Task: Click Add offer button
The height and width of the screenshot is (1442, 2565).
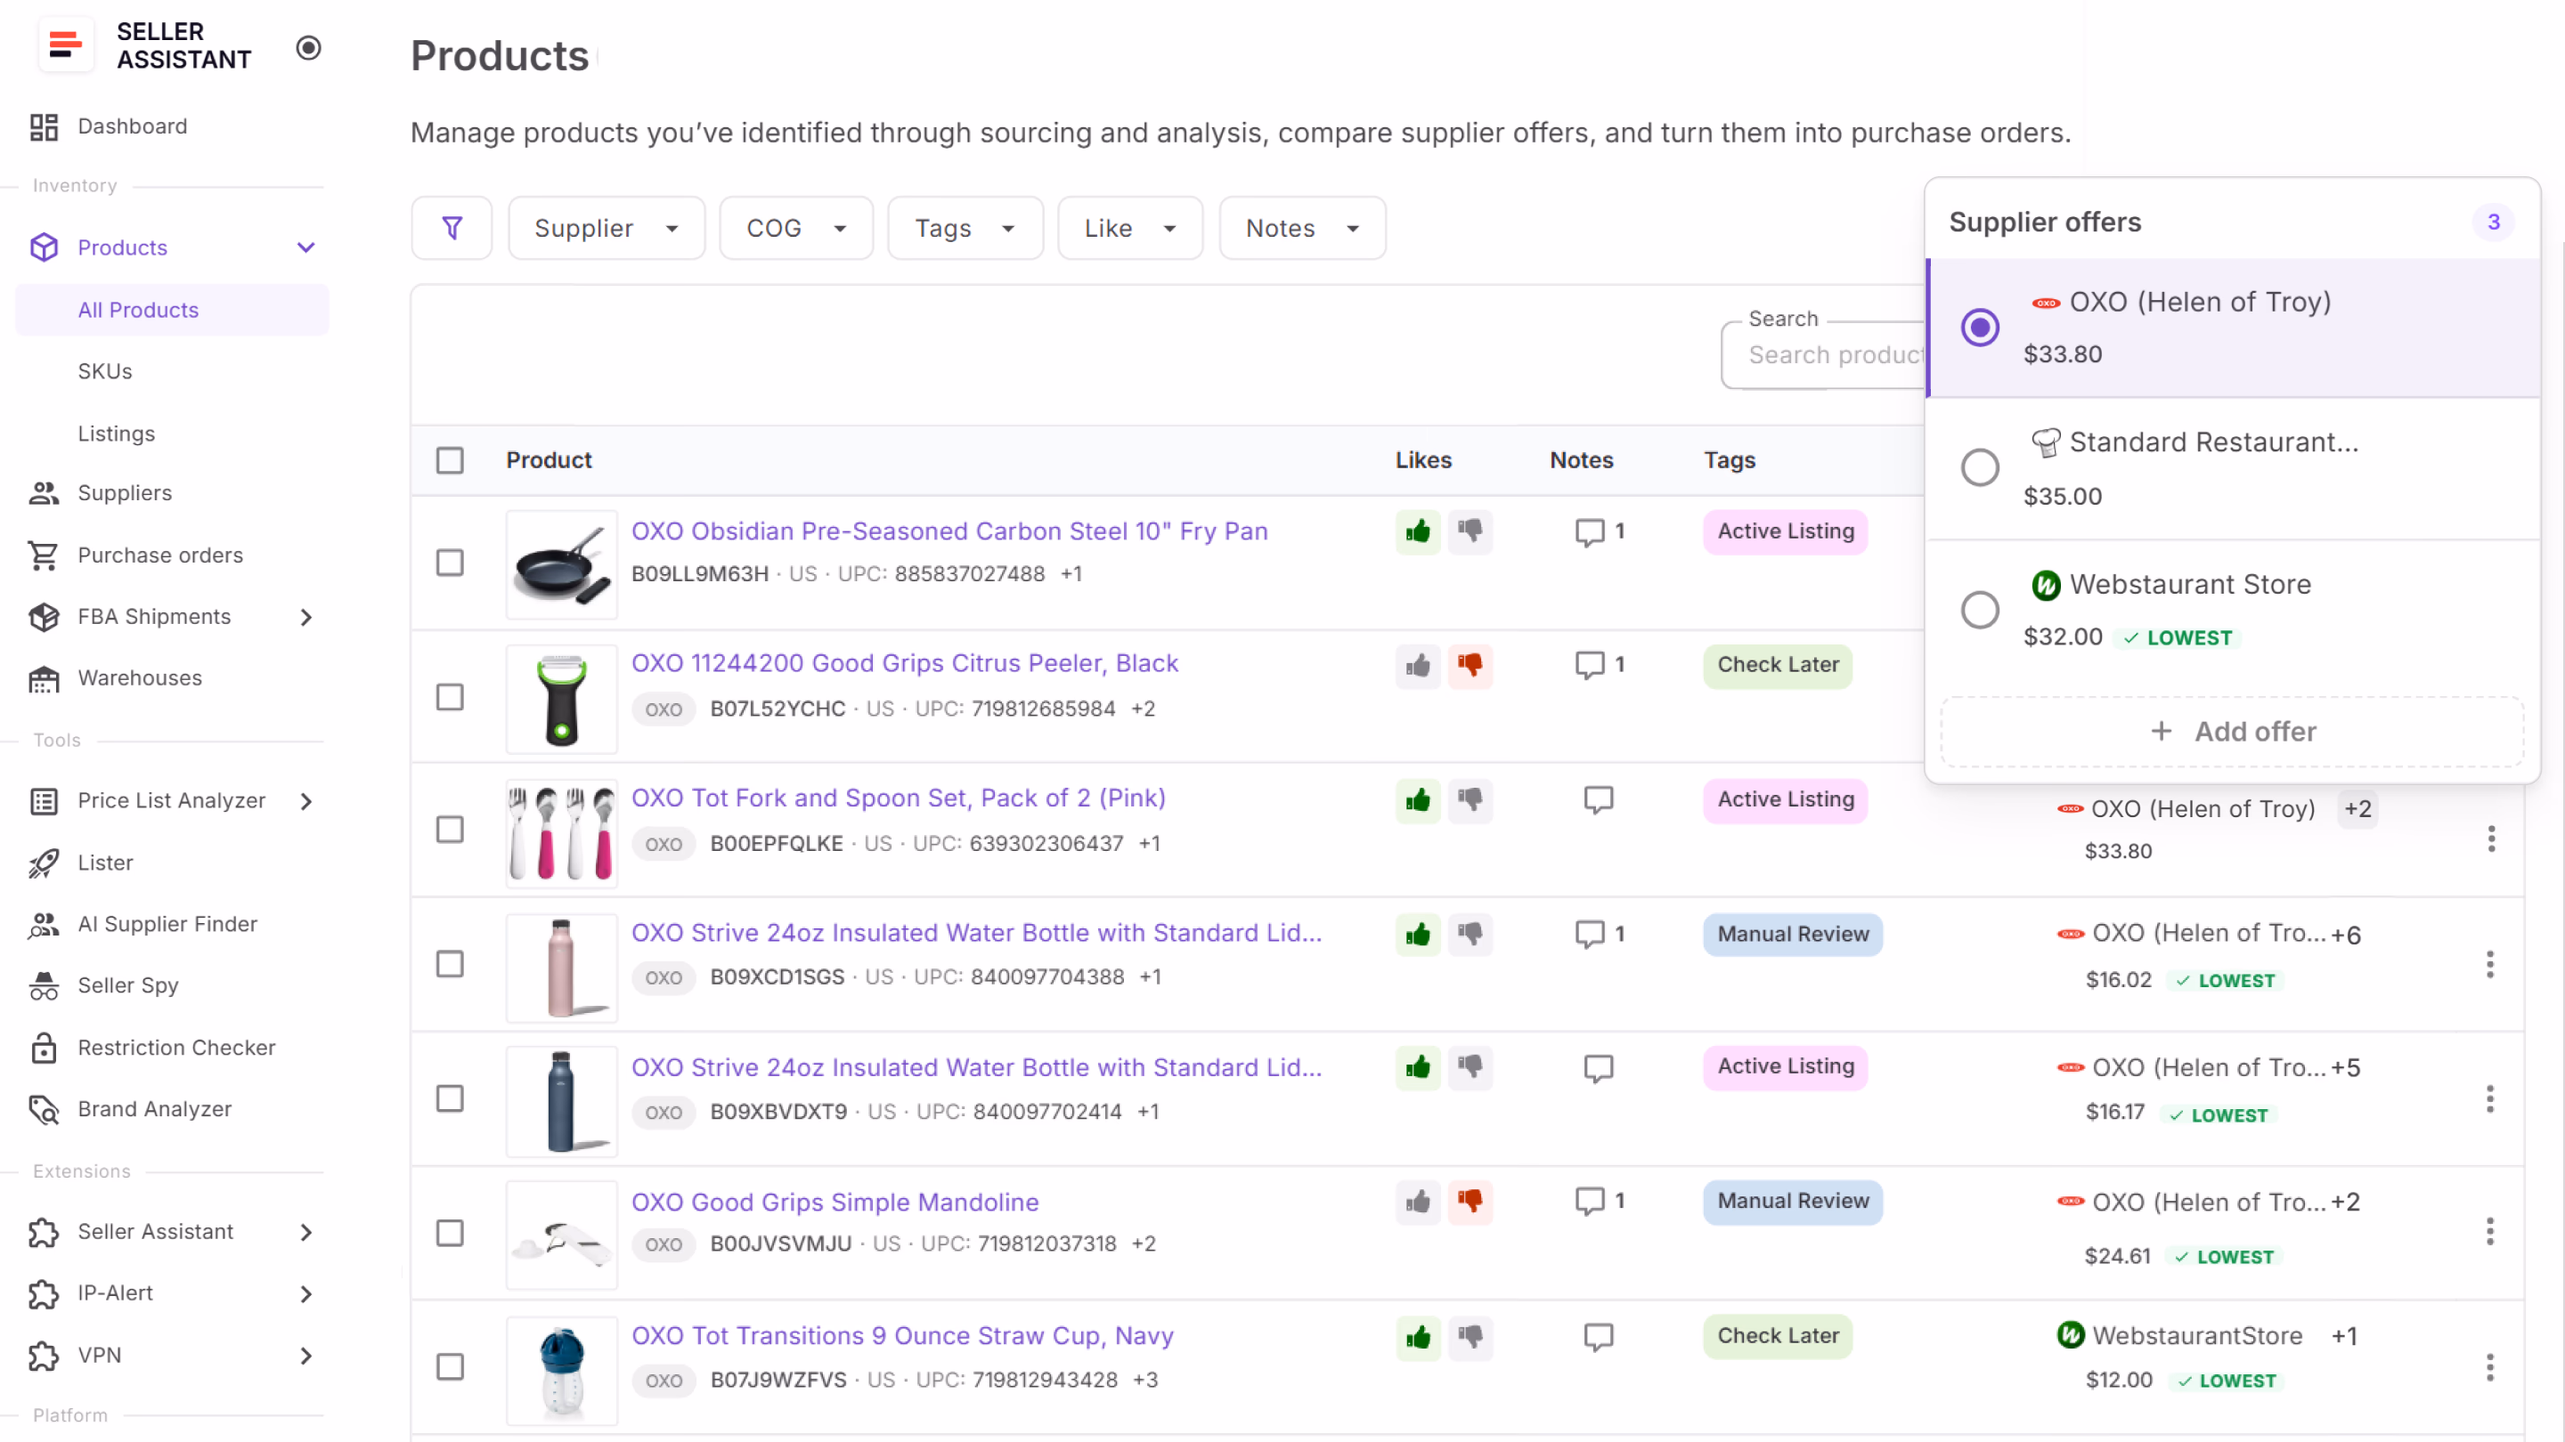Action: click(2231, 732)
